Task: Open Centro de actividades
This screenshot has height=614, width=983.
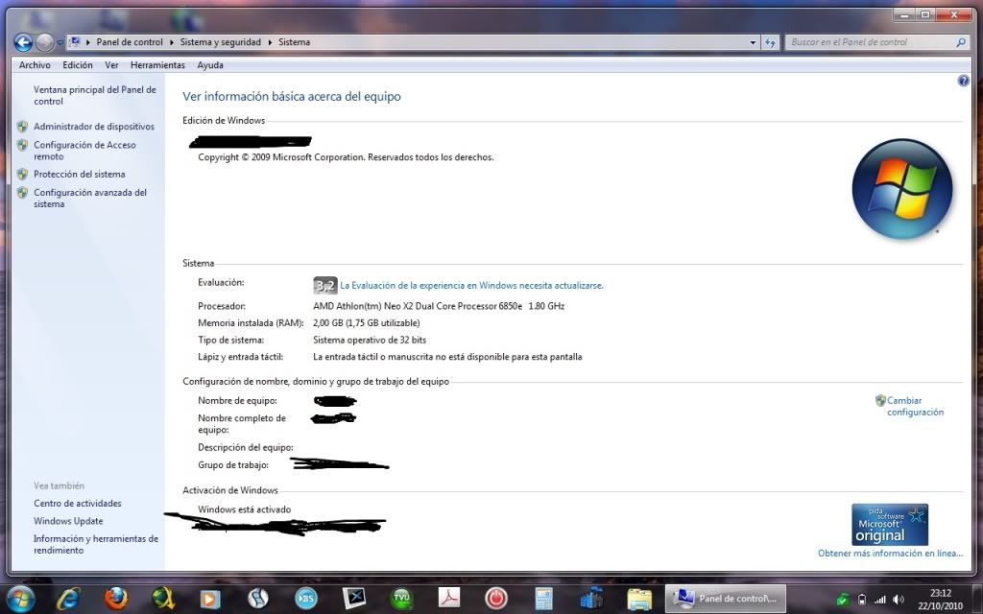Action: pos(78,503)
